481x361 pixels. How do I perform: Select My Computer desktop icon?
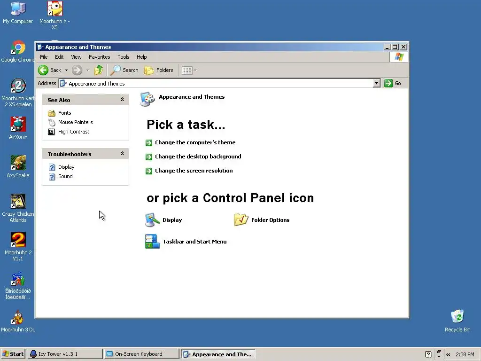pyautogui.click(x=18, y=13)
